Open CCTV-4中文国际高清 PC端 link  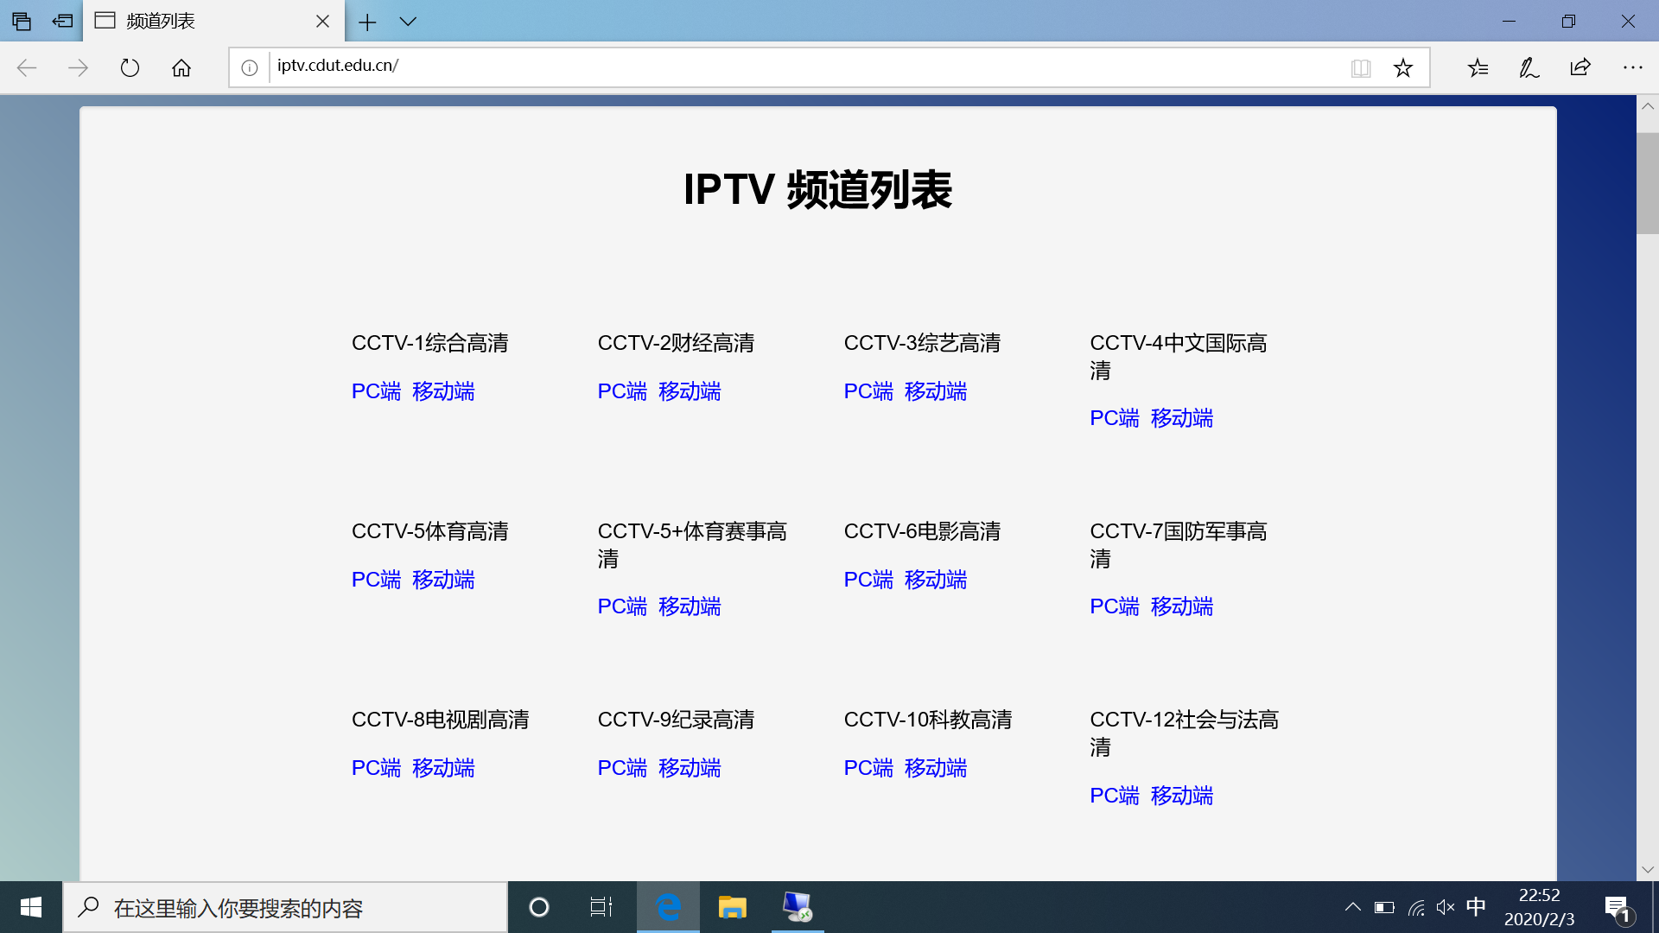tap(1115, 418)
